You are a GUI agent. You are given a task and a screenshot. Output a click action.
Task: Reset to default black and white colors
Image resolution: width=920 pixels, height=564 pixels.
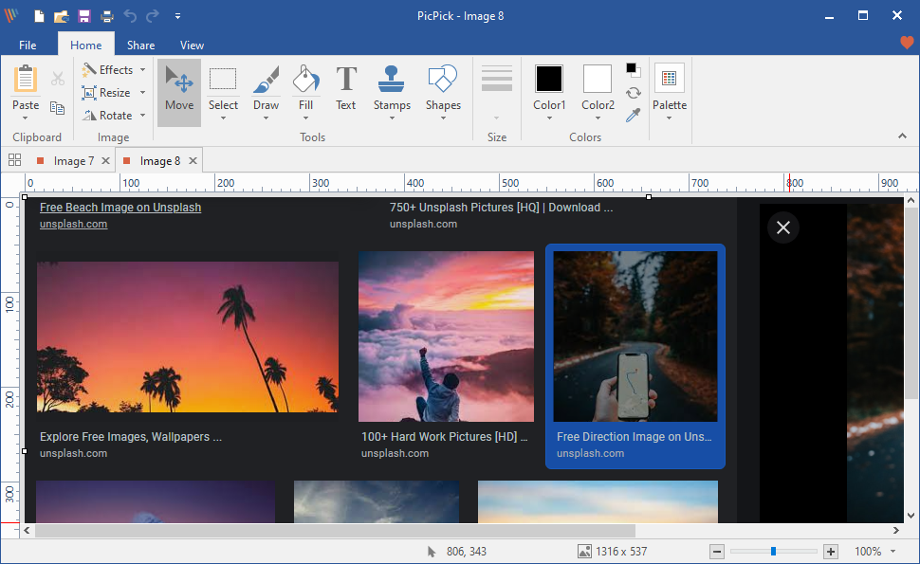coord(633,70)
